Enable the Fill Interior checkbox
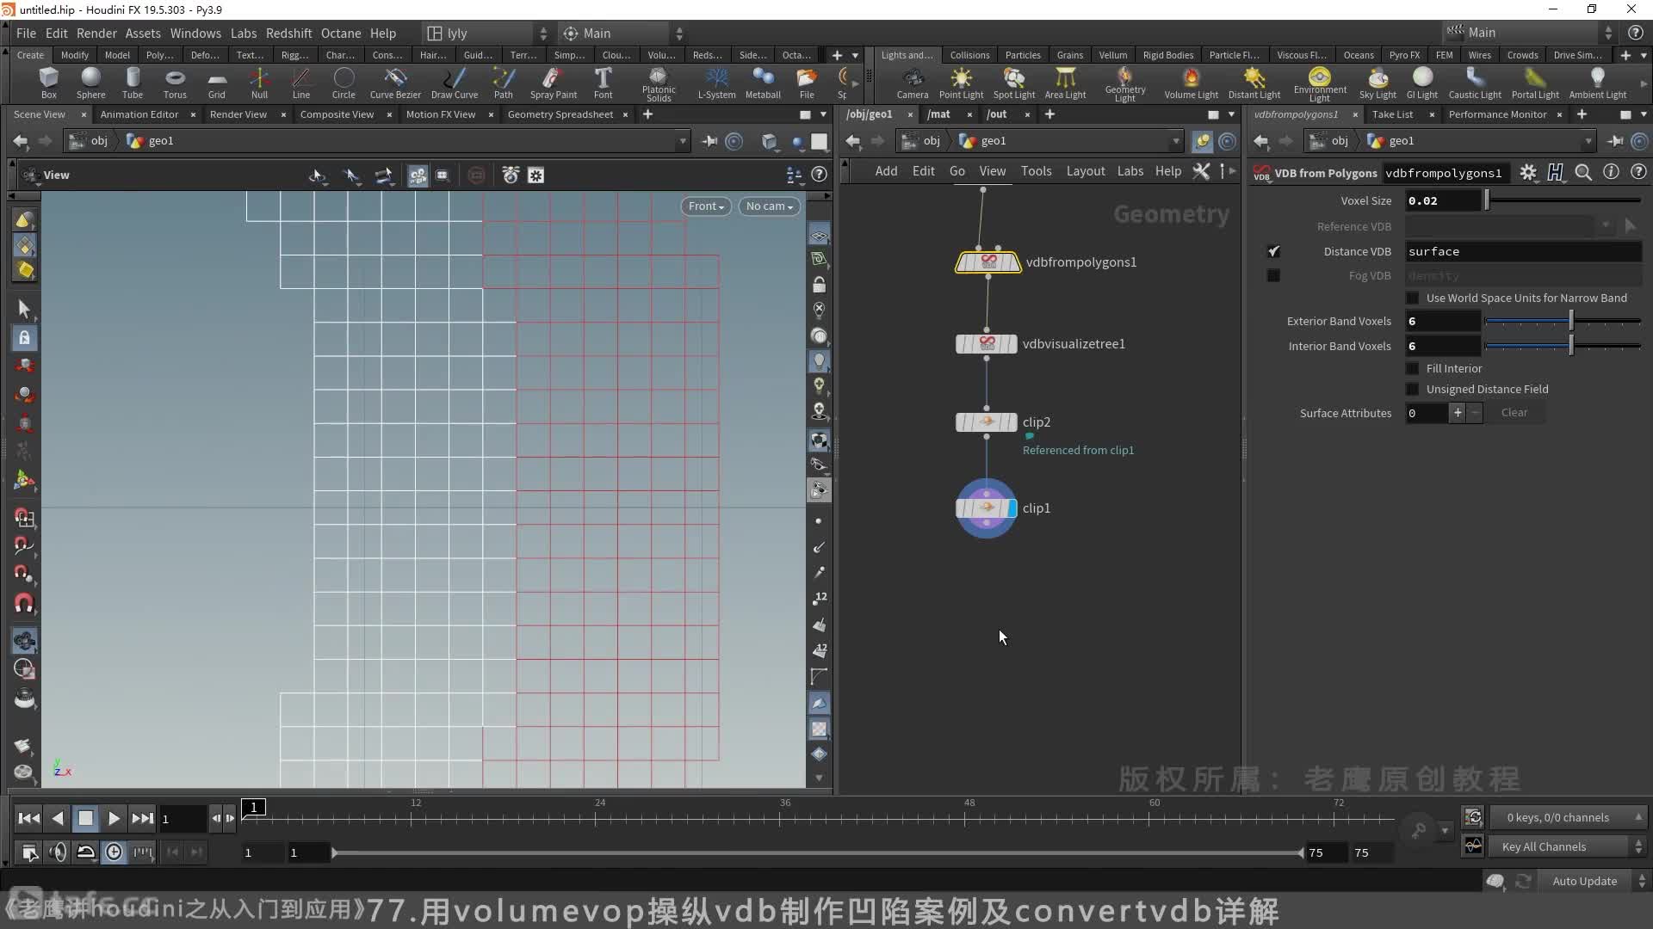Image resolution: width=1653 pixels, height=929 pixels. 1412,368
